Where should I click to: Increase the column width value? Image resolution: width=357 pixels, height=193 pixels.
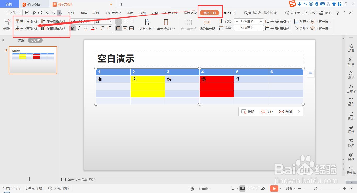pyautogui.click(x=261, y=28)
